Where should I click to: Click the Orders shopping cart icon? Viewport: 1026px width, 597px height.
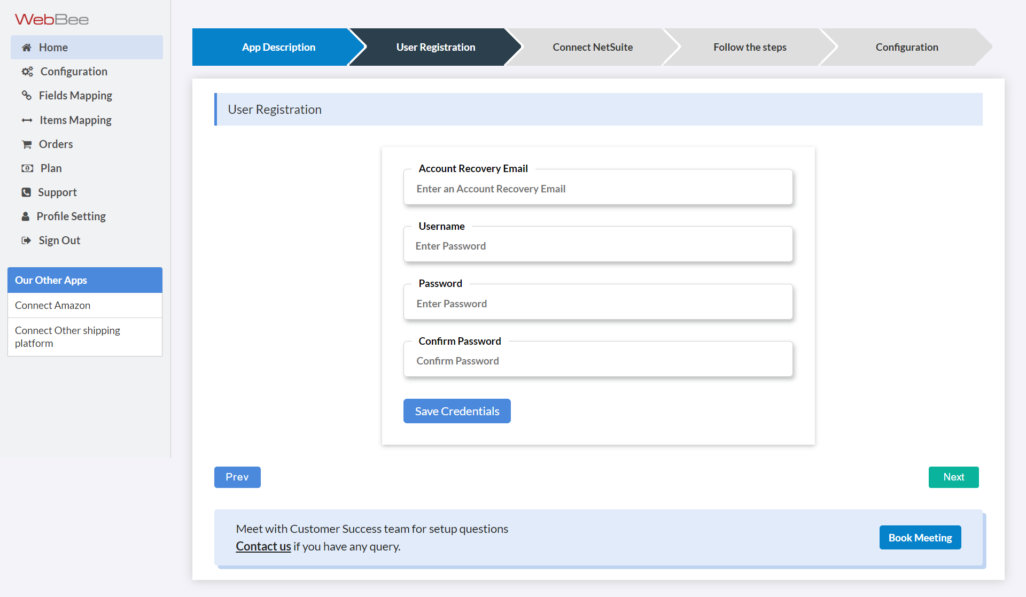[26, 144]
